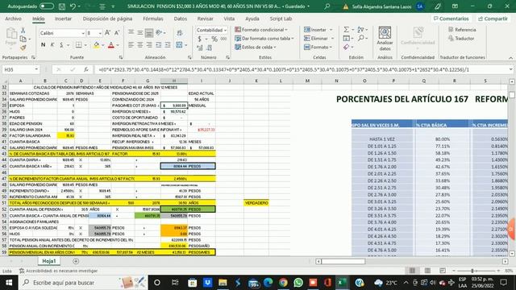Open the Revisar tab
Image resolution: width=516 pixels, height=290 pixels.
(x=205, y=19)
